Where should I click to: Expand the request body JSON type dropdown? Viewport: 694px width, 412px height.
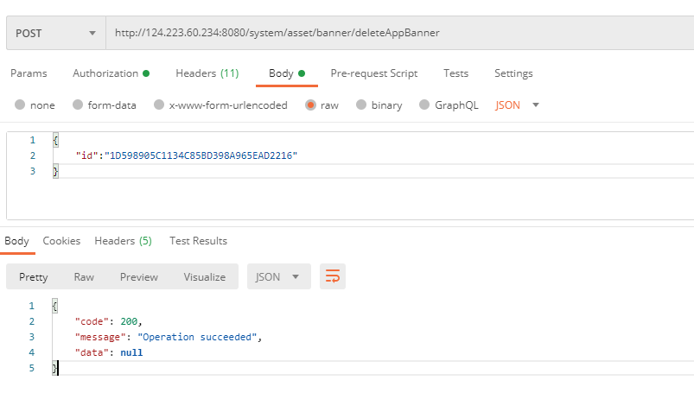(518, 105)
